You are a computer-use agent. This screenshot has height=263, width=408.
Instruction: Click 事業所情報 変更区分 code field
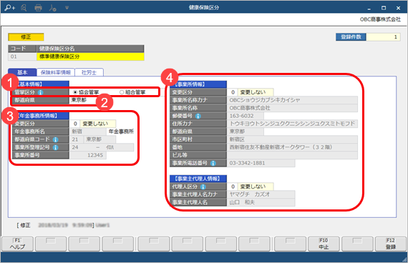tap(233, 92)
